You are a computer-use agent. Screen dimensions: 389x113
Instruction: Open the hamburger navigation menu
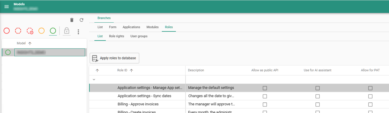coord(6,6)
